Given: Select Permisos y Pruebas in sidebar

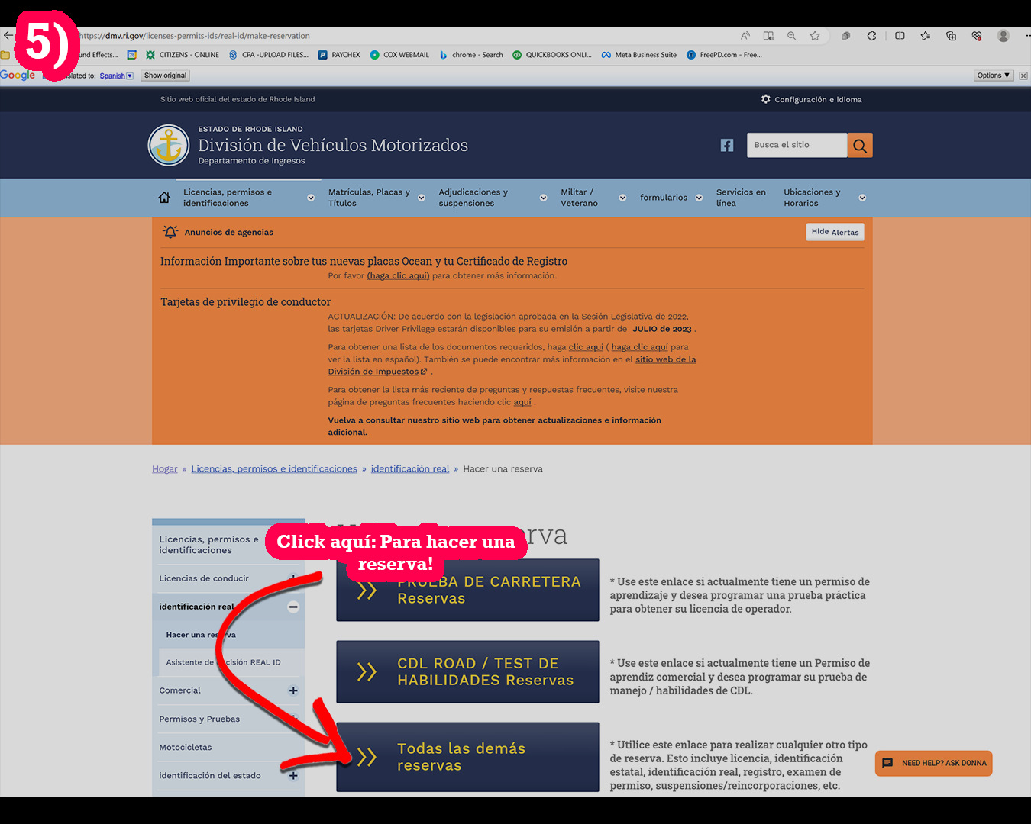Looking at the screenshot, I should click(199, 719).
